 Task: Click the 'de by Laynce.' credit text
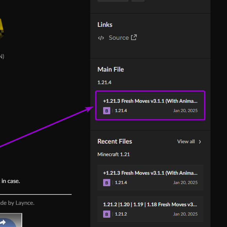tap(17, 203)
